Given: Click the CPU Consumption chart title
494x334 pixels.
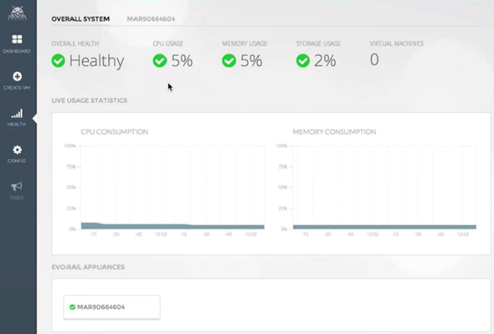Looking at the screenshot, I should pos(115,131).
